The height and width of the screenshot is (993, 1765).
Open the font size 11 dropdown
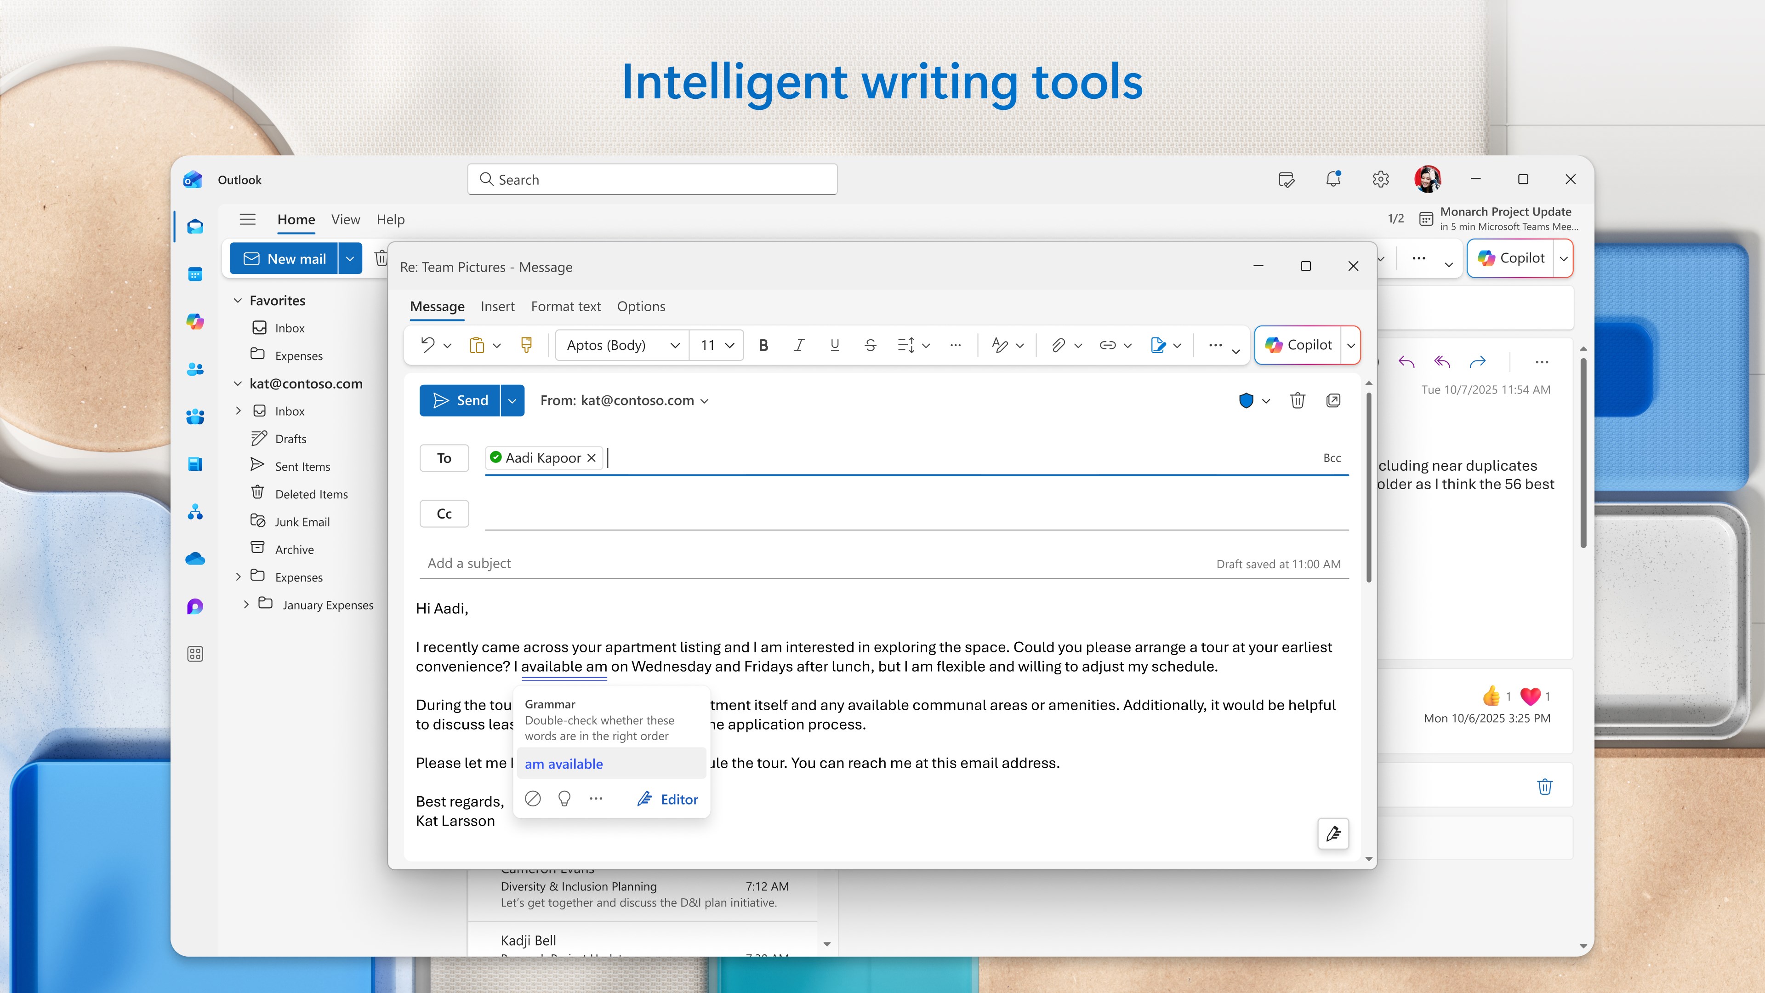pyautogui.click(x=715, y=345)
